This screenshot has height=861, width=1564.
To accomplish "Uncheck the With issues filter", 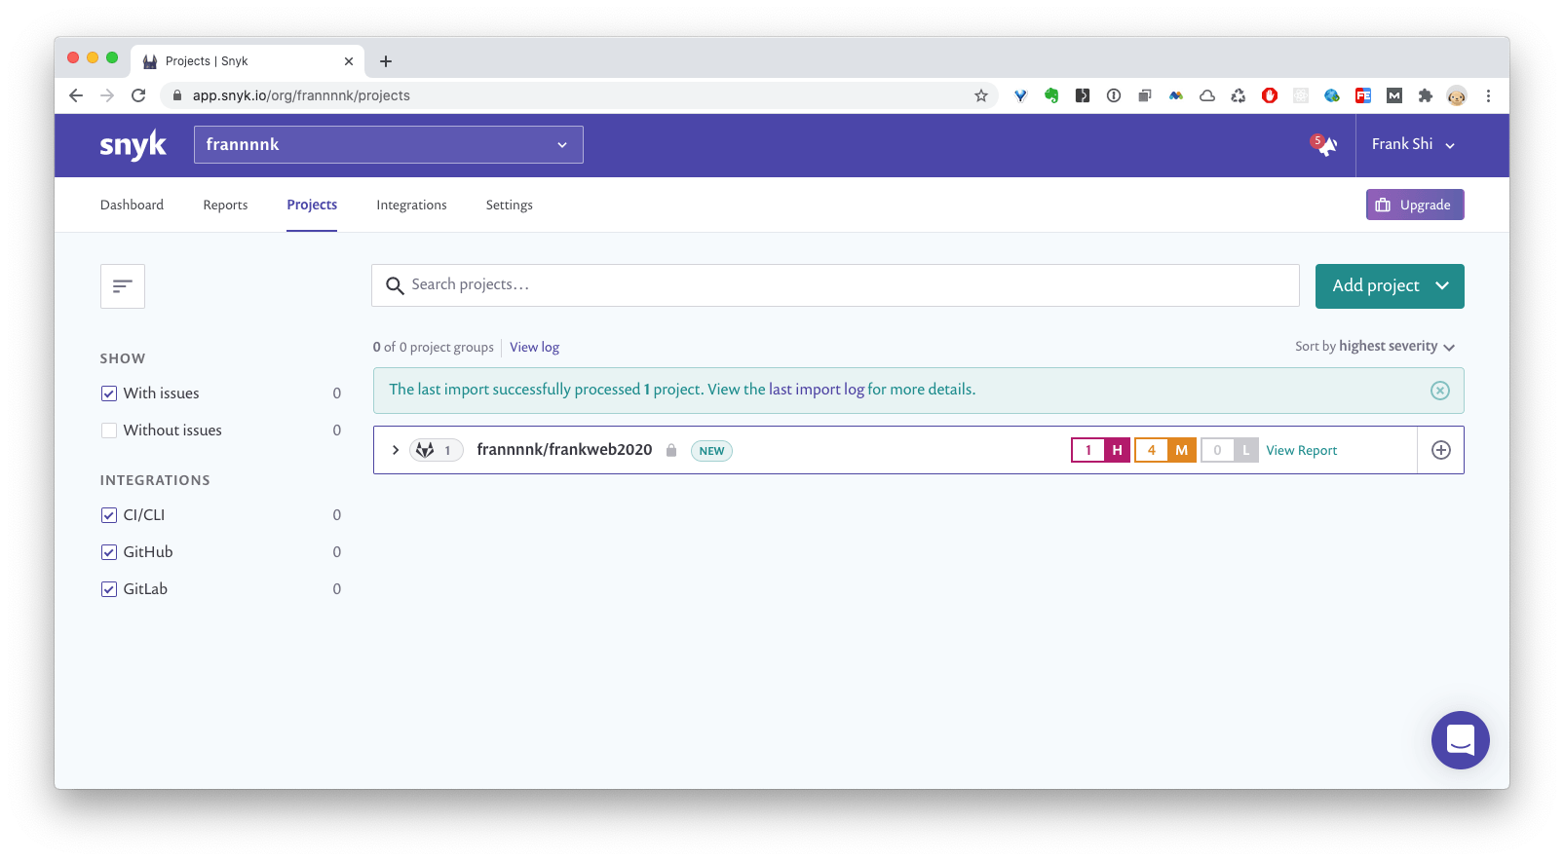I will point(109,393).
